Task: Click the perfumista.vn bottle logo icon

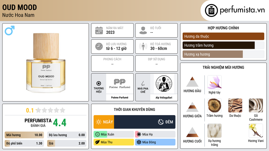Action: point(211,10)
